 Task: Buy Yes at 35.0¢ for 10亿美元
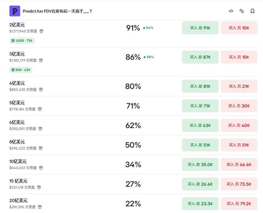tap(200, 164)
